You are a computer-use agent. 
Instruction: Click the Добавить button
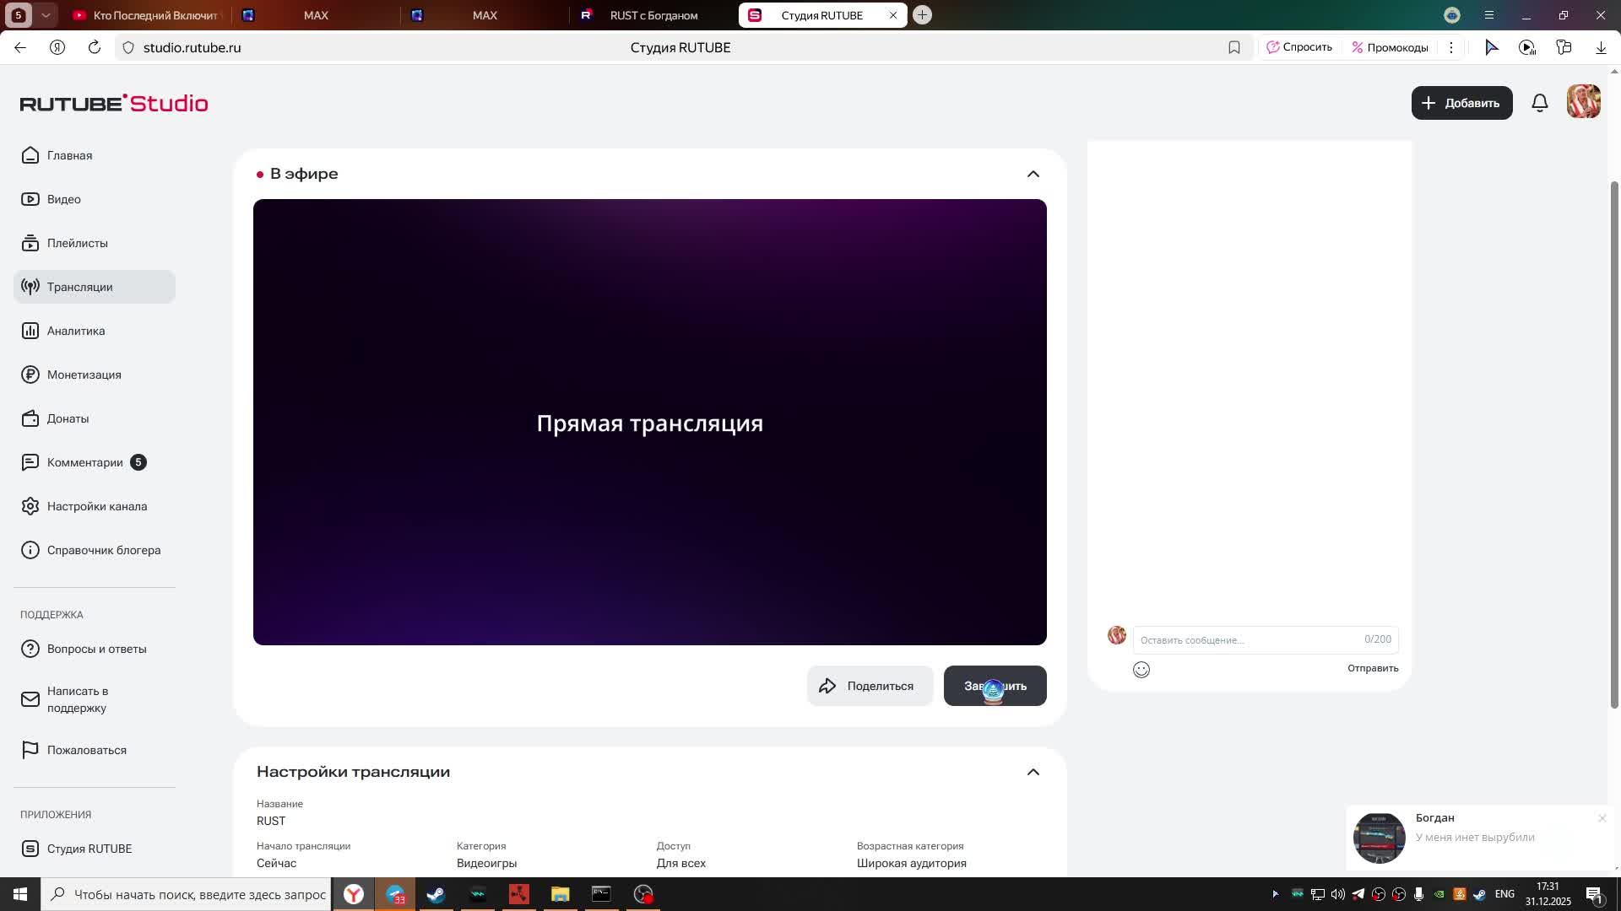click(1461, 103)
